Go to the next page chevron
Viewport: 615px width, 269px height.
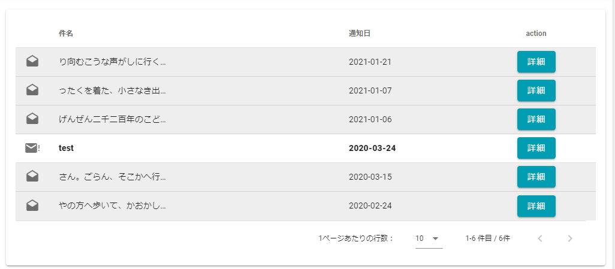570,238
